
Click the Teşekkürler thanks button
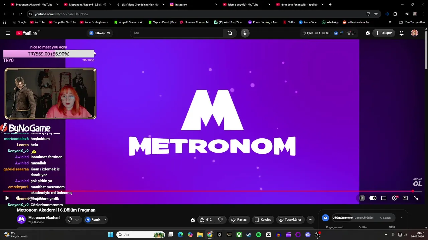pyautogui.click(x=290, y=220)
